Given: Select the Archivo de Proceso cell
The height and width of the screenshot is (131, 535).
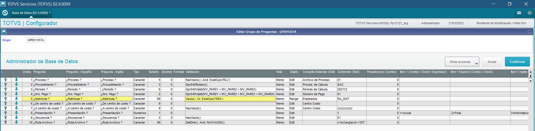Looking at the screenshot, I should (x=319, y=80).
